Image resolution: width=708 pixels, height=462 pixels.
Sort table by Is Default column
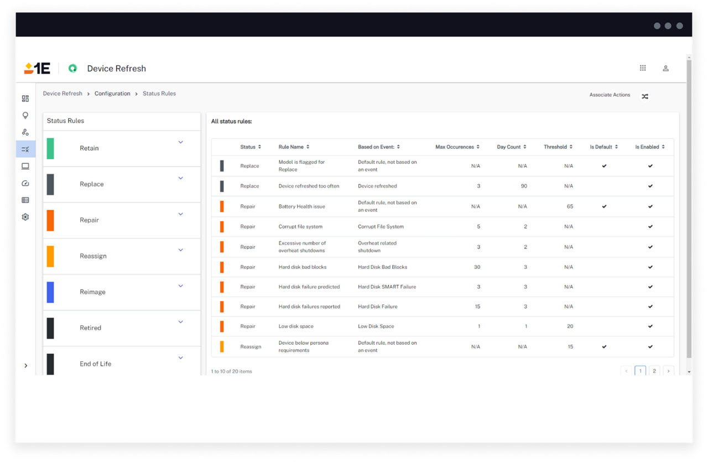coord(604,147)
